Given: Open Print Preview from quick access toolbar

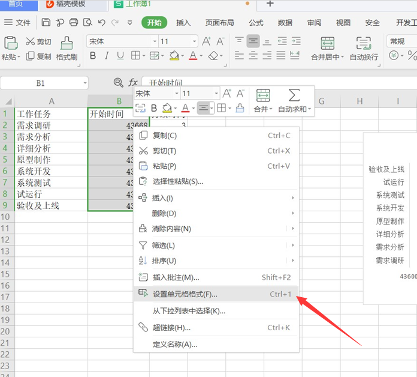Looking at the screenshot, I should click(x=87, y=22).
